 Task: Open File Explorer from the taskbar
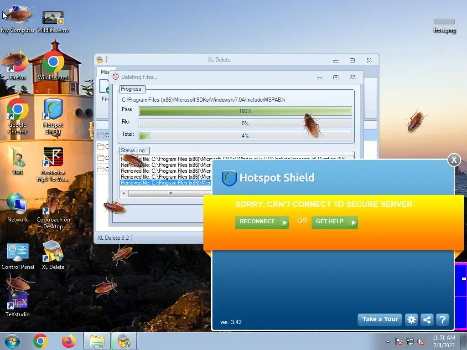97,341
